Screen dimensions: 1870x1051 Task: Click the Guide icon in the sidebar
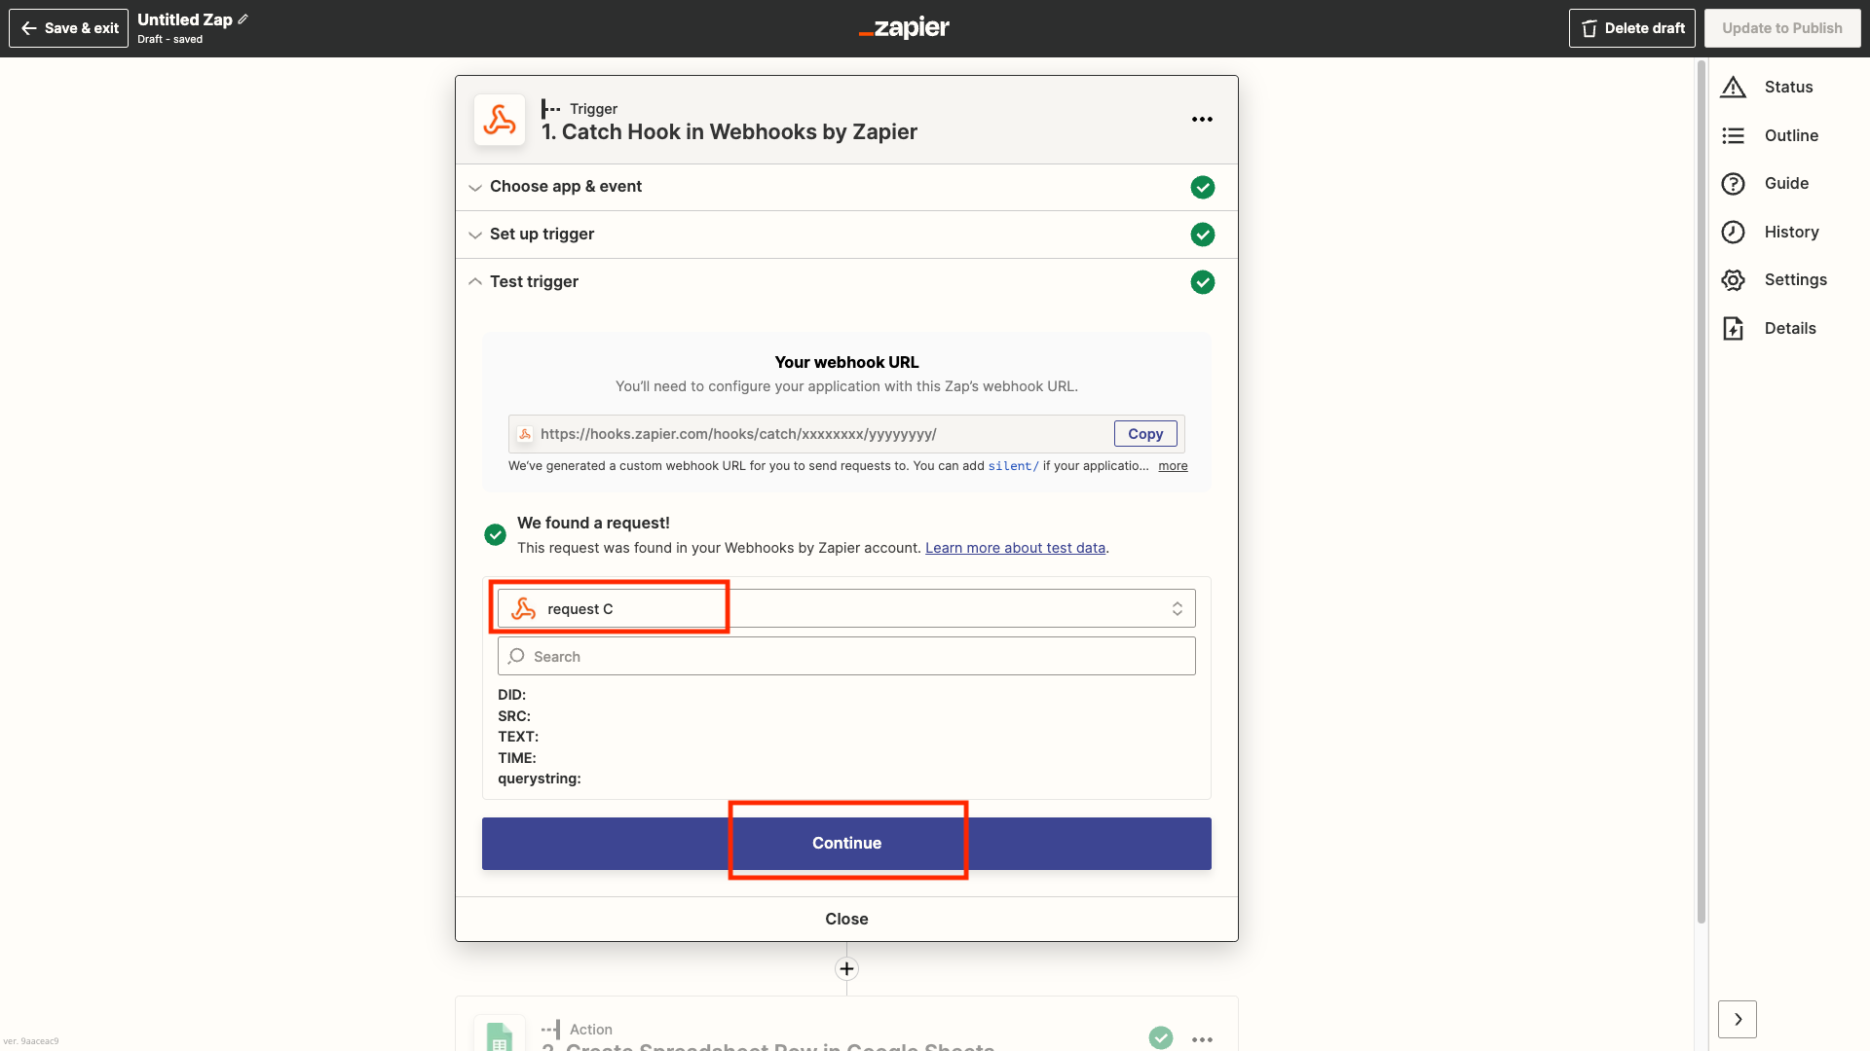coord(1734,184)
